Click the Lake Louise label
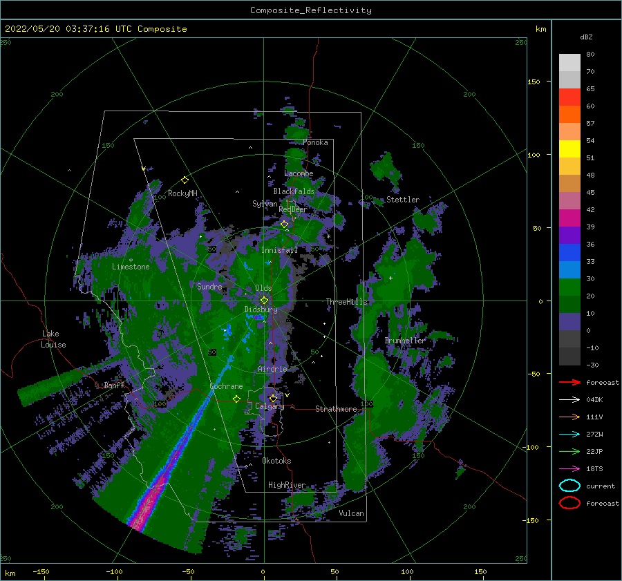The width and height of the screenshot is (622, 581). pyautogui.click(x=53, y=339)
